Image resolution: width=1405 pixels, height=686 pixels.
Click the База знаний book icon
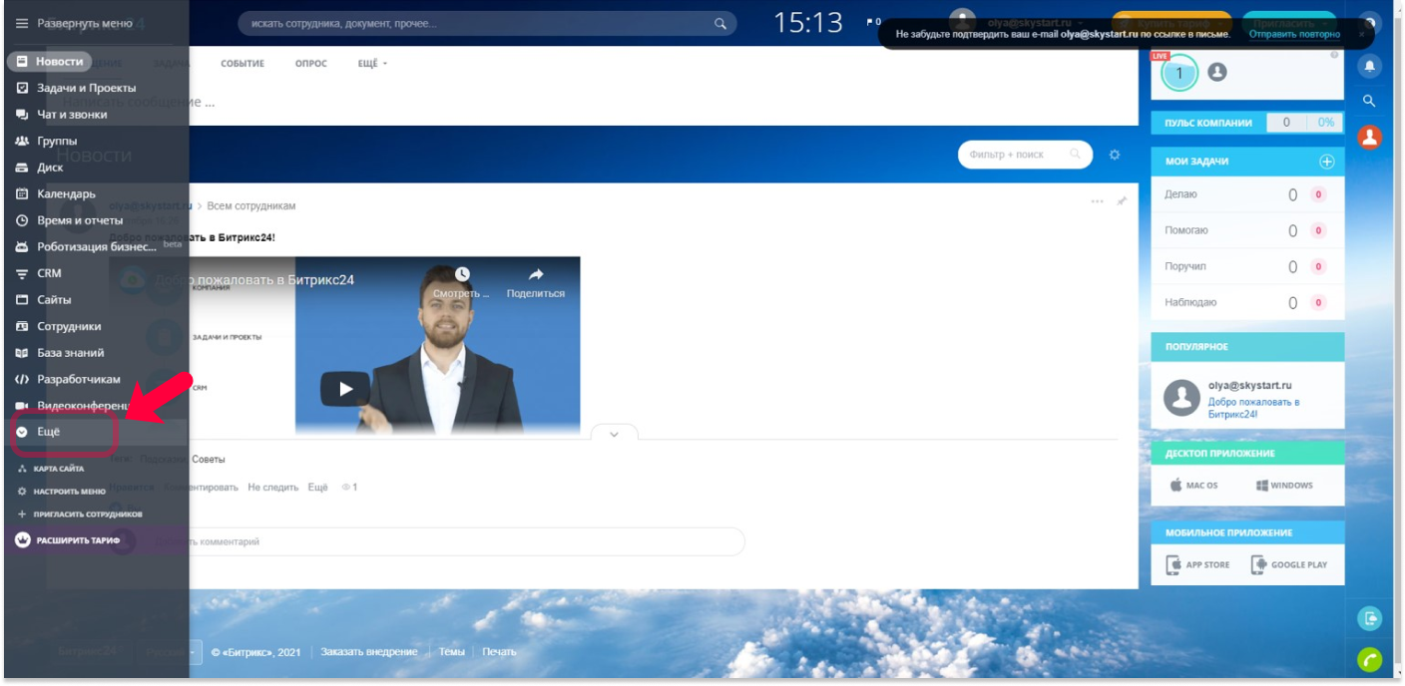tap(22, 353)
